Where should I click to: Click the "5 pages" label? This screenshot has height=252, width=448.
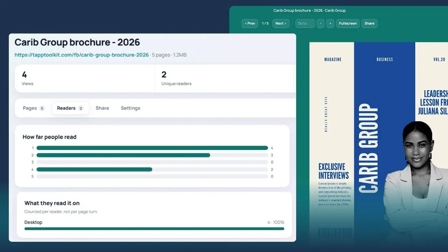pyautogui.click(x=161, y=55)
